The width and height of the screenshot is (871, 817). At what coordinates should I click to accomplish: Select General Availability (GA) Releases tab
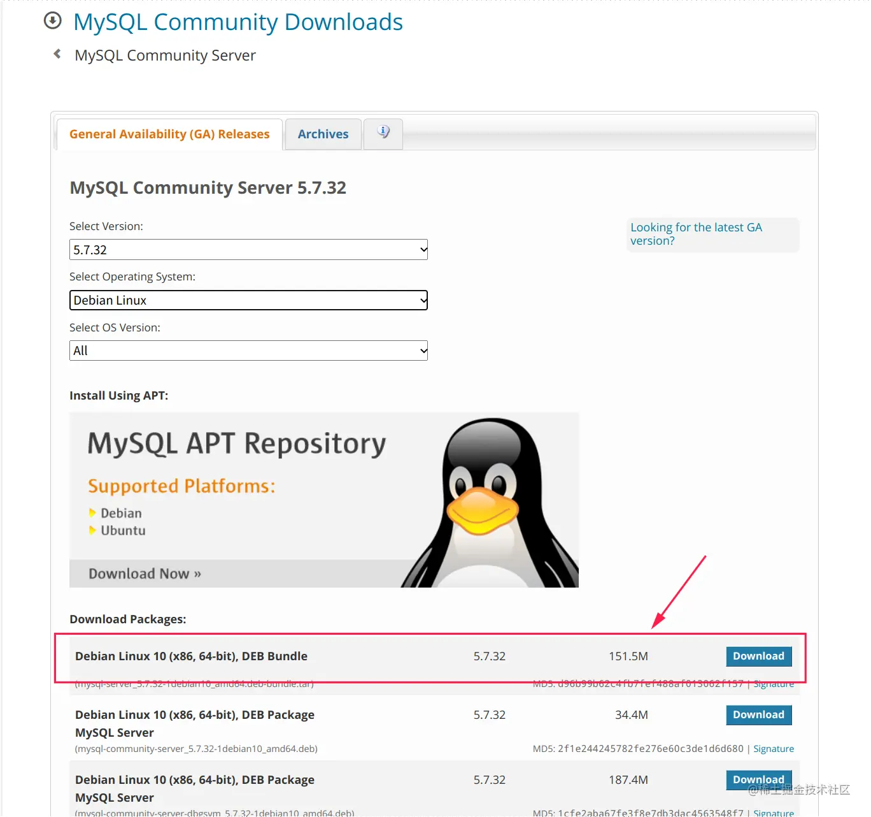pyautogui.click(x=169, y=134)
